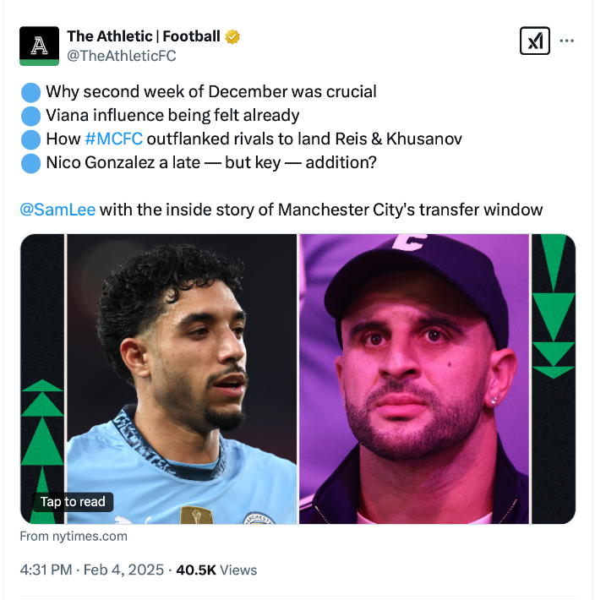Viewport: 595px width, 600px height.
Task: Click blue circle beside "Viana influence"
Action: pos(30,115)
